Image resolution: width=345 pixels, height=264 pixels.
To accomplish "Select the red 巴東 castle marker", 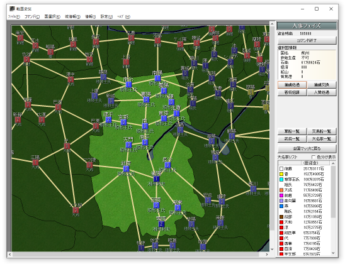I will pyautogui.click(x=96, y=126).
